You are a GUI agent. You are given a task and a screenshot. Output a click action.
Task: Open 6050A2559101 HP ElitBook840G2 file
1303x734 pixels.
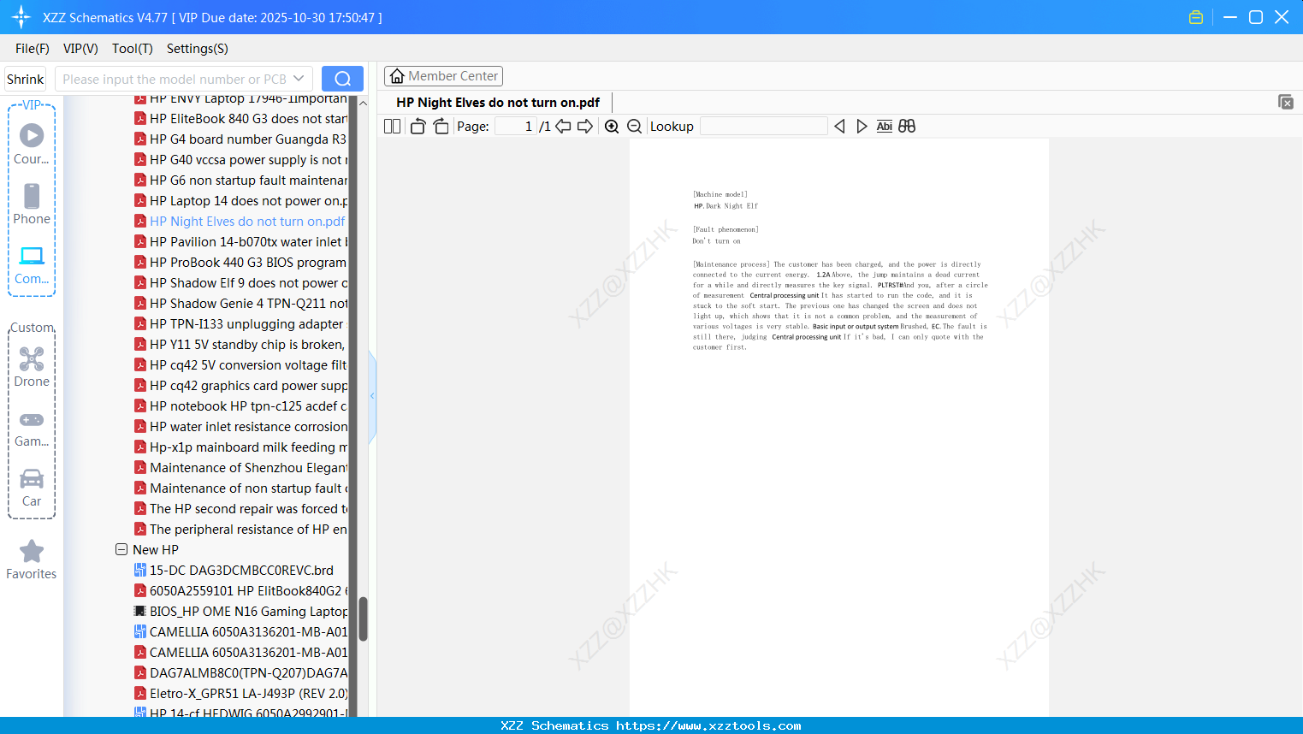(x=241, y=591)
